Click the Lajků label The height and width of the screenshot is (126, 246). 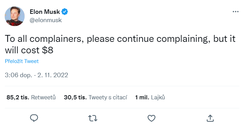(158, 97)
